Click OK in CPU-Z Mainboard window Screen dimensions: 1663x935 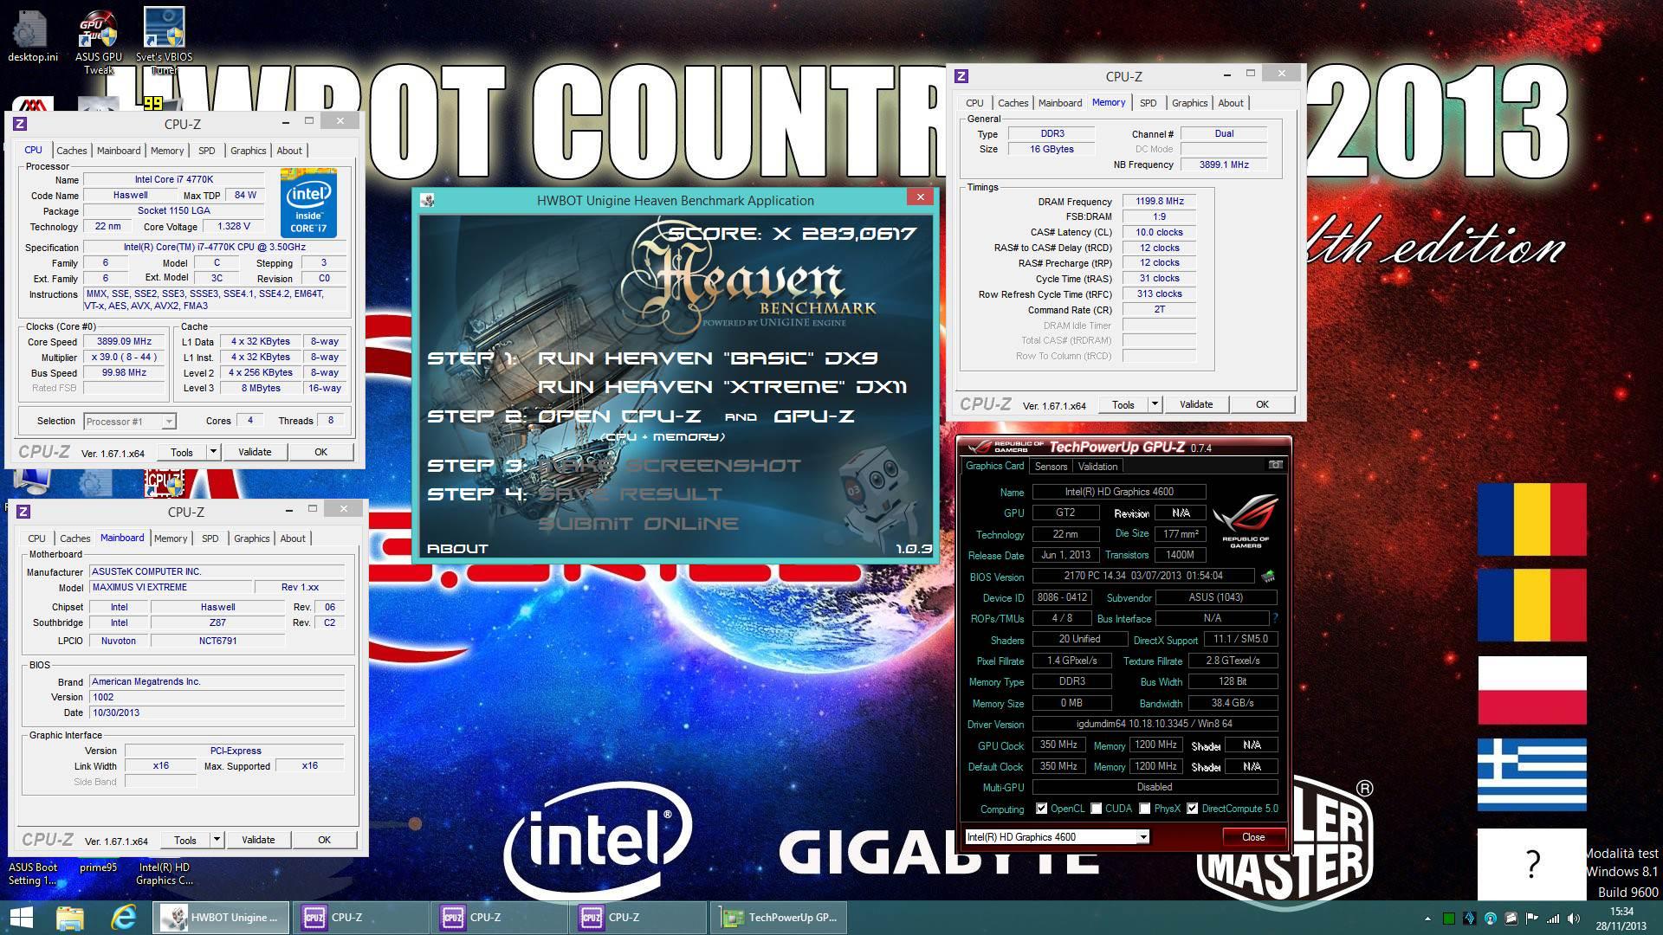324,840
